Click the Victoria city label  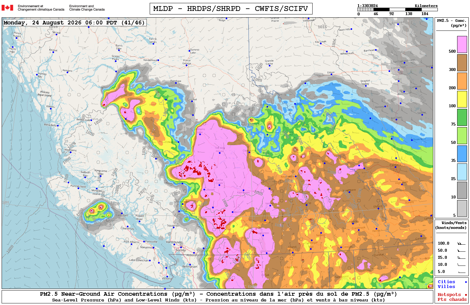pyautogui.click(x=167, y=278)
